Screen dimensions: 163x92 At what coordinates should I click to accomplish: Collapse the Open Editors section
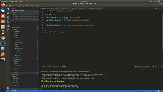[25, 11]
